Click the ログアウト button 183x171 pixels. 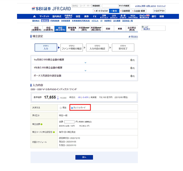pos(159,11)
